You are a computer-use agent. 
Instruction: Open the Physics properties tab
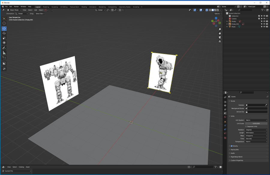click(225, 125)
